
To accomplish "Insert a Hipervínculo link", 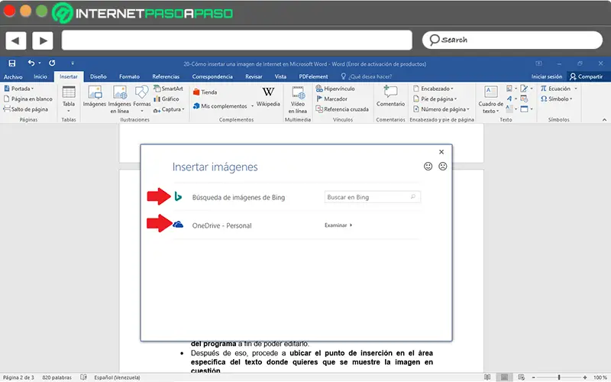I will pyautogui.click(x=335, y=89).
